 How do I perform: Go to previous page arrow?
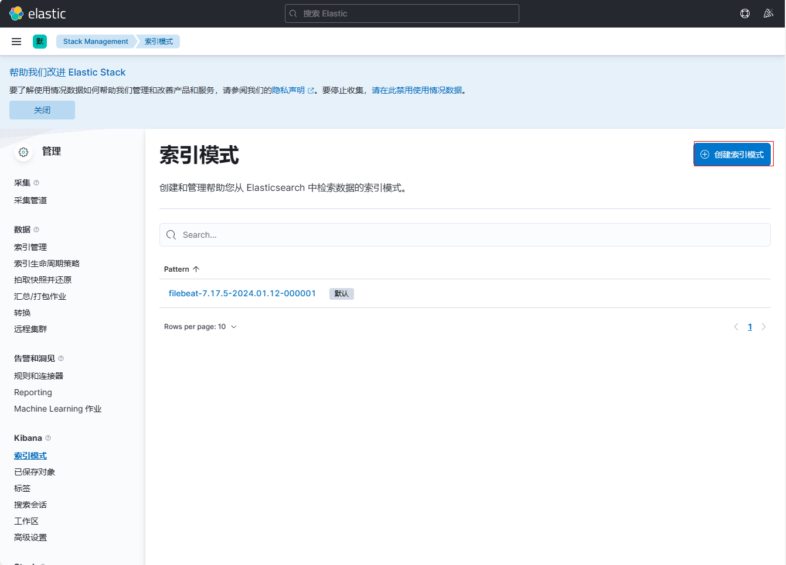736,327
